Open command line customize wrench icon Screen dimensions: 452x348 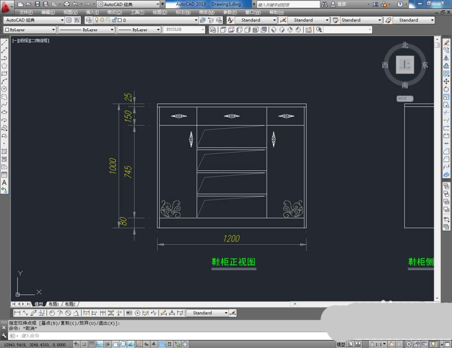coord(4,336)
